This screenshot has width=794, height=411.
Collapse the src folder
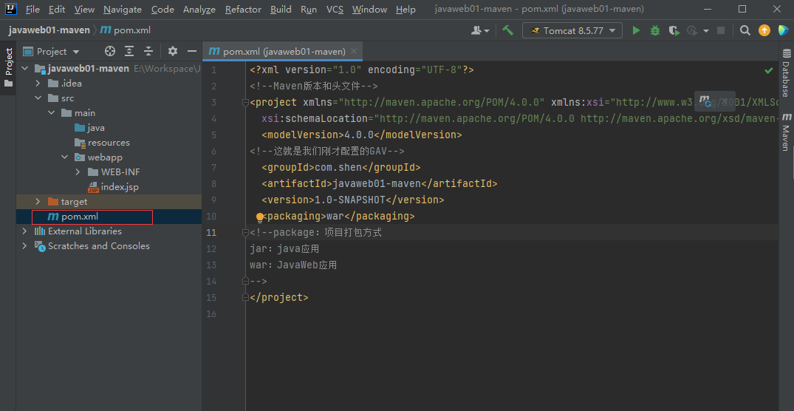point(38,98)
